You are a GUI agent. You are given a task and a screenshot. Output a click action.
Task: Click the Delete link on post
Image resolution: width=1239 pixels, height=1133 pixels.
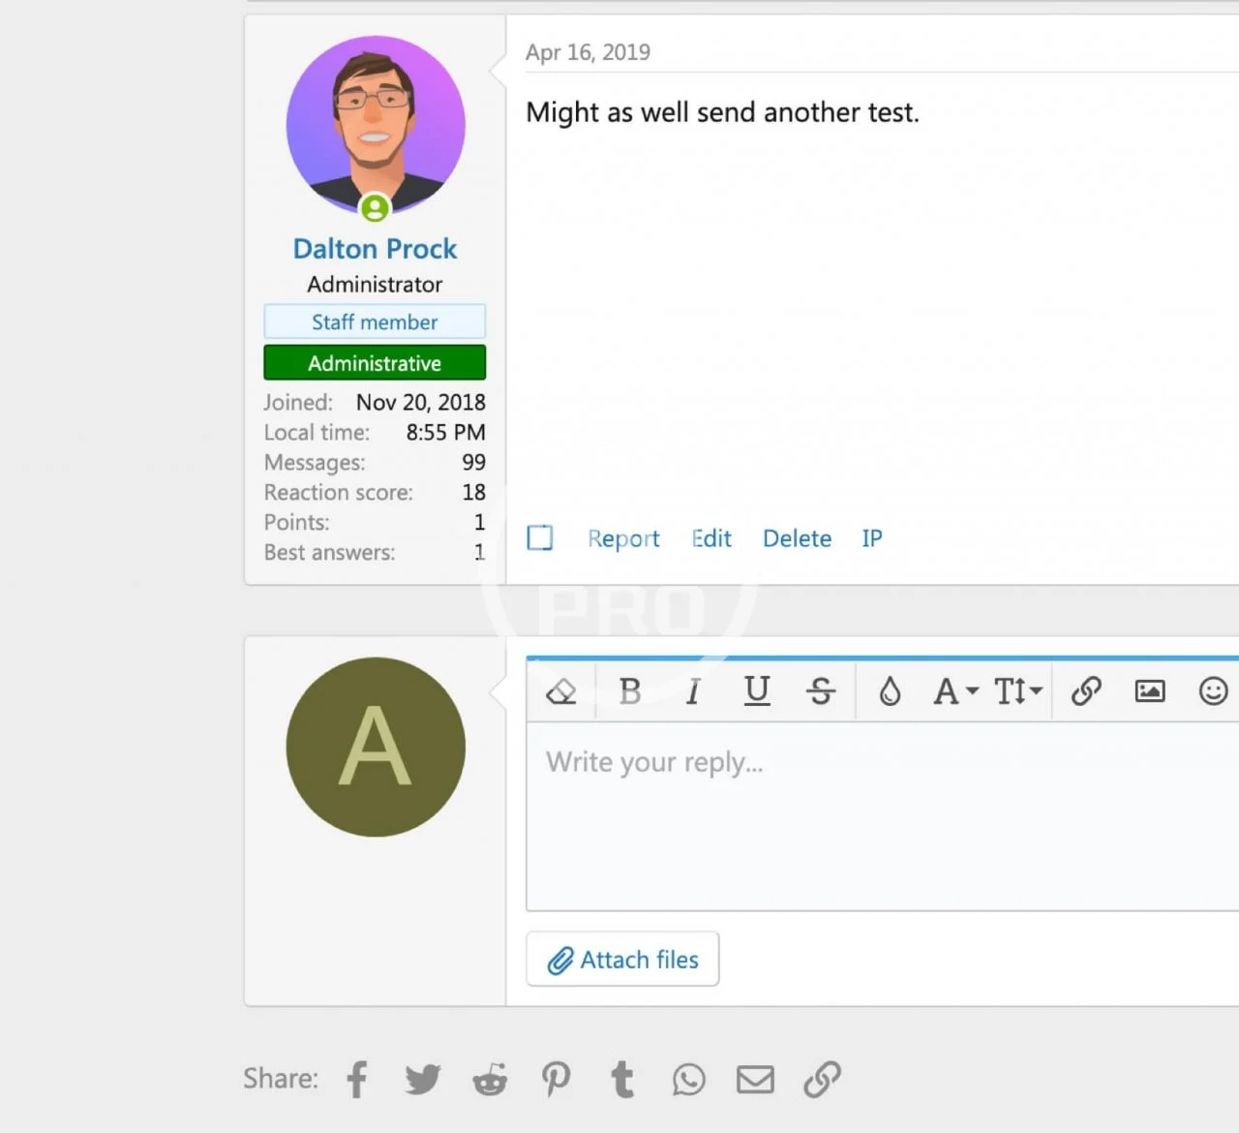coord(797,538)
